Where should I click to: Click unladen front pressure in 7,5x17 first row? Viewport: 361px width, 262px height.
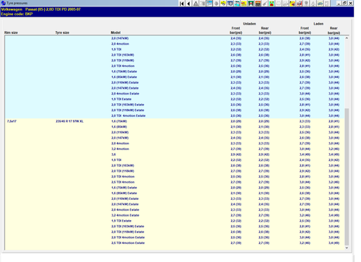coord(236,121)
